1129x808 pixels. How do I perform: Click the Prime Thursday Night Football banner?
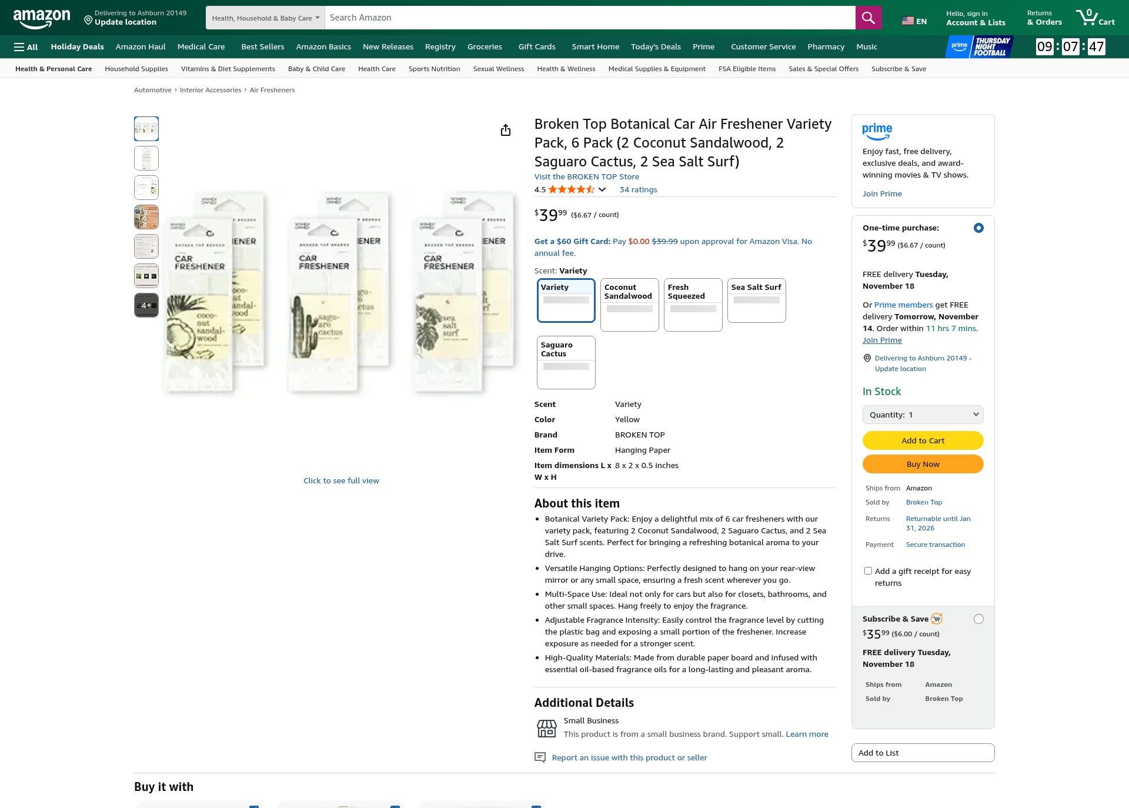pos(979,46)
